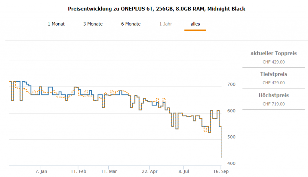Click the 7. Jan date label
This screenshot has height=177, width=308.
tap(41, 172)
